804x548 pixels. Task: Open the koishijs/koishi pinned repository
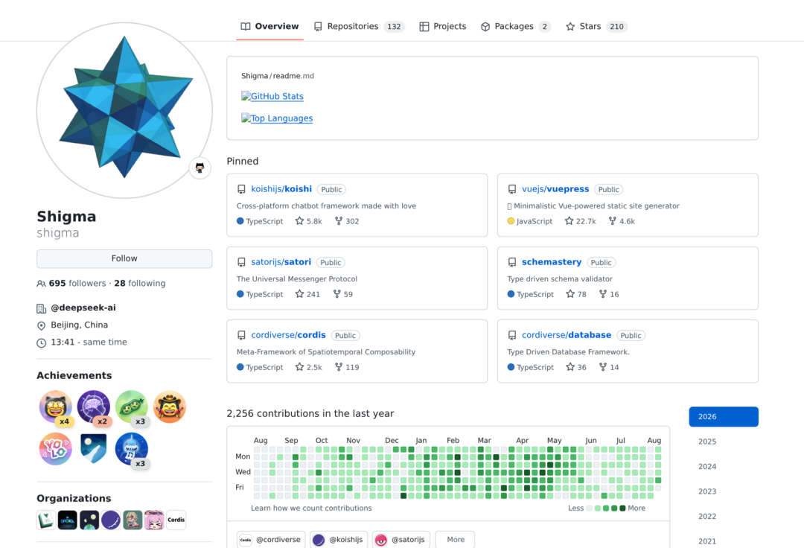click(281, 188)
